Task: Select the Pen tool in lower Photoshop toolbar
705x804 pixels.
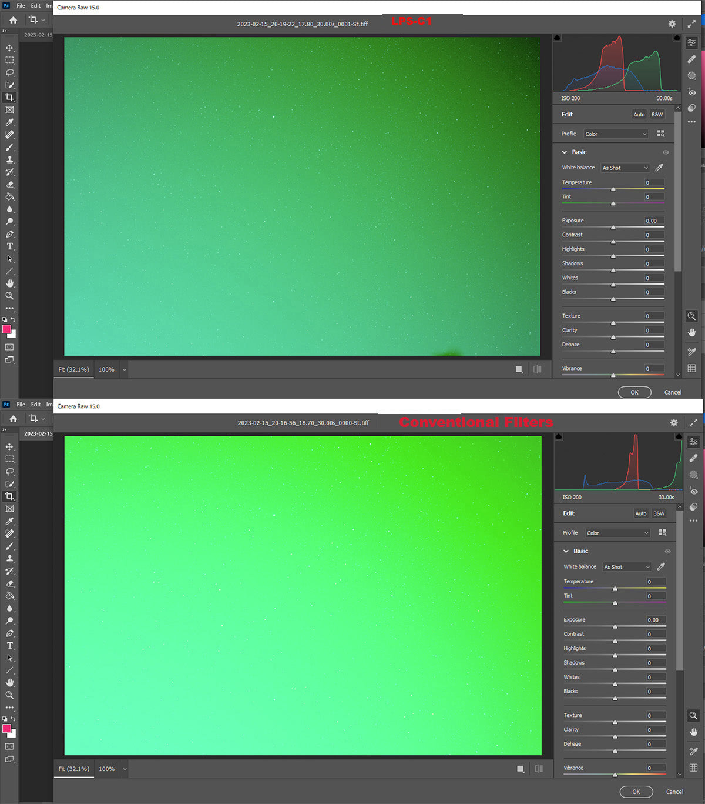Action: [9, 633]
